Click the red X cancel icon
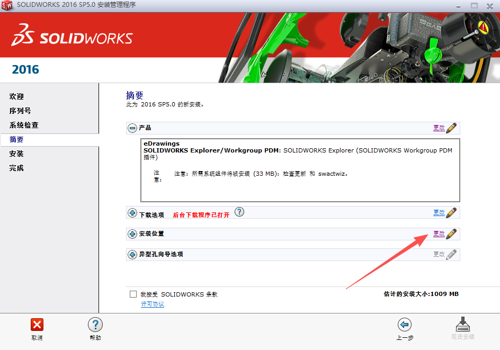This screenshot has width=500, height=350. 37,325
